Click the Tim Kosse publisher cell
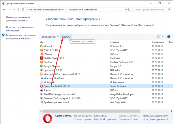Viewport: 173px width, 124px height. (x=115, y=58)
